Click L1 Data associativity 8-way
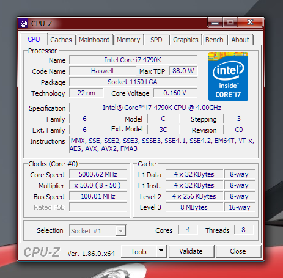The height and width of the screenshot is (278, 283). (x=240, y=174)
